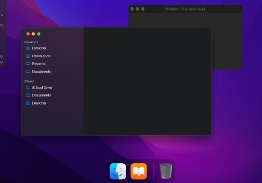Click the middle gray button in the inactive window
Viewport: 262px width, 183px height.
tap(137, 9)
